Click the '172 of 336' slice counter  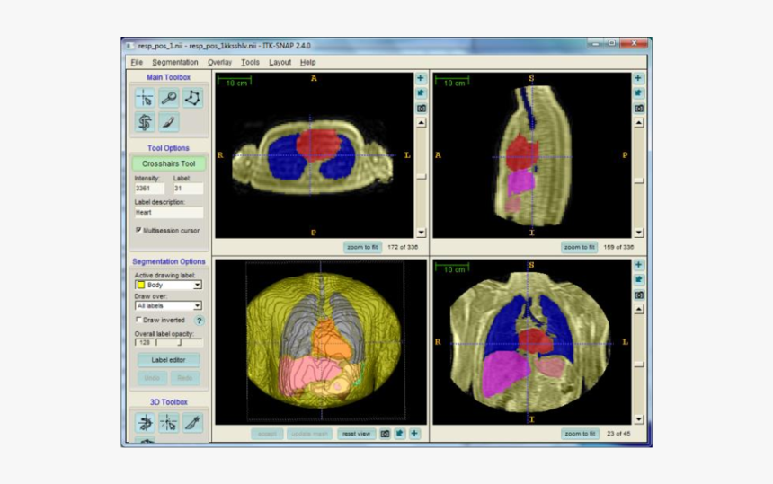click(403, 247)
